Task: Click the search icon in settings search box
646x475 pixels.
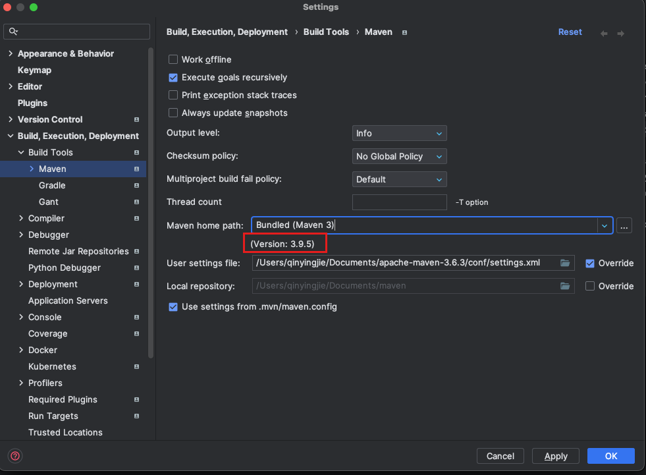Action: pyautogui.click(x=14, y=32)
